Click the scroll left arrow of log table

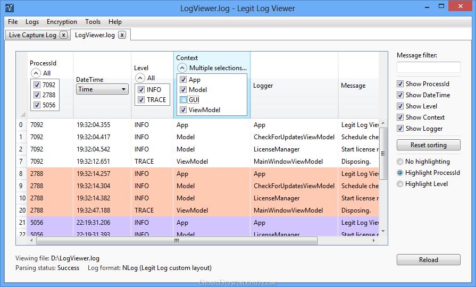pos(31,241)
